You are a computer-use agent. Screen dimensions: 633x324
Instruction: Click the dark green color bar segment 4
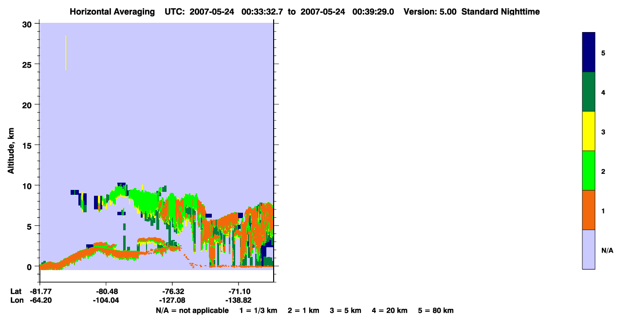(x=589, y=92)
